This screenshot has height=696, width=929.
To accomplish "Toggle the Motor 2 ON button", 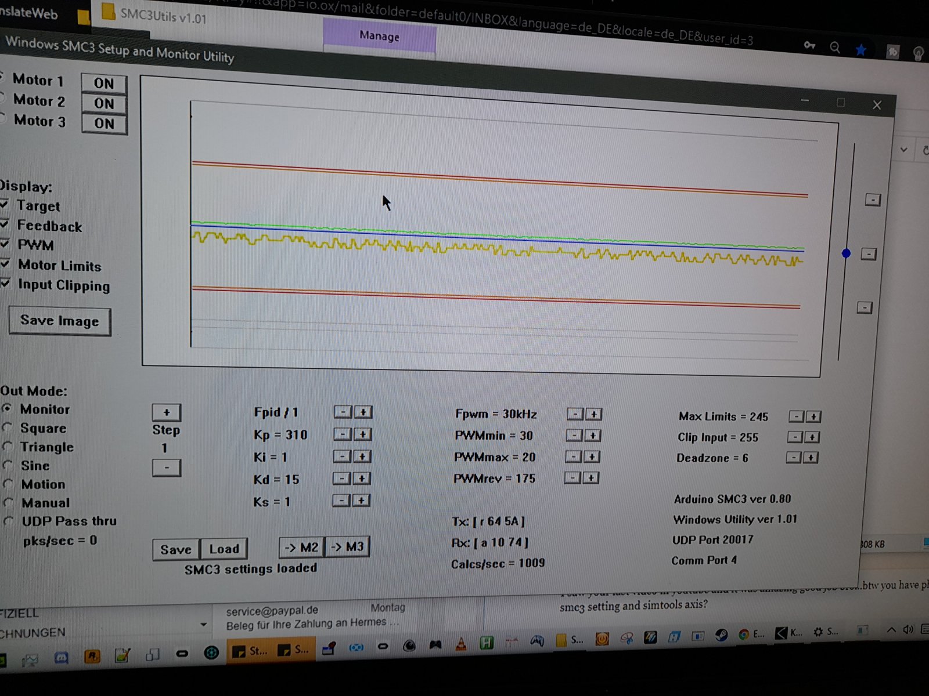I will point(104,103).
